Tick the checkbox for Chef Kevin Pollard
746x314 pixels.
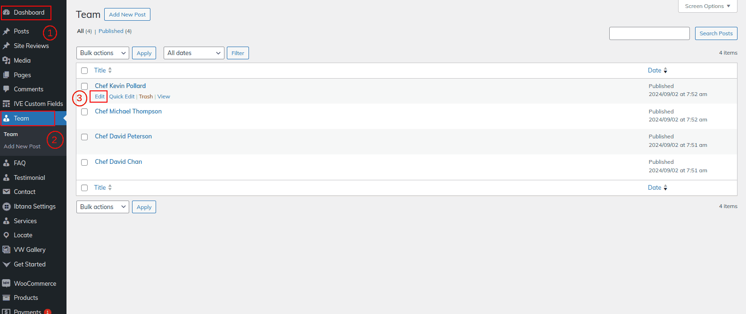tap(84, 86)
